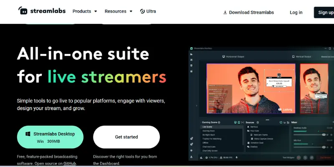Viewport: 334px width, 167px height.
Task: Open the Themes brush icon in preview sidebar
Action: [x=192, y=60]
